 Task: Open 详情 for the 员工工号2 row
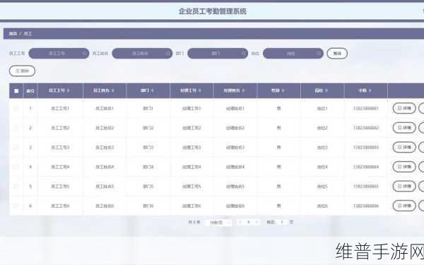point(404,128)
